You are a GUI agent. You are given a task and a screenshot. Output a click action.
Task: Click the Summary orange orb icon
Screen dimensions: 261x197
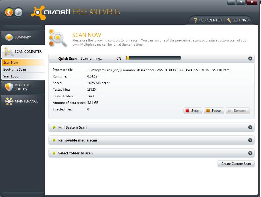[9, 37]
